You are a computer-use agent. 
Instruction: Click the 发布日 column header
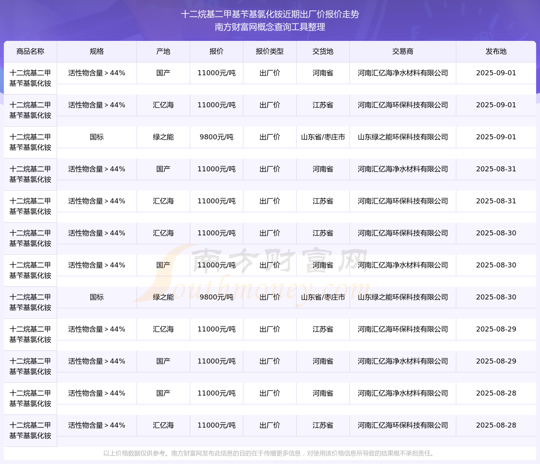[496, 51]
